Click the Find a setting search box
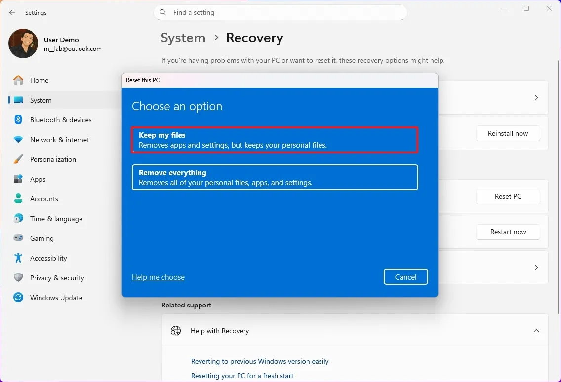The height and width of the screenshot is (382, 561). 280,12
